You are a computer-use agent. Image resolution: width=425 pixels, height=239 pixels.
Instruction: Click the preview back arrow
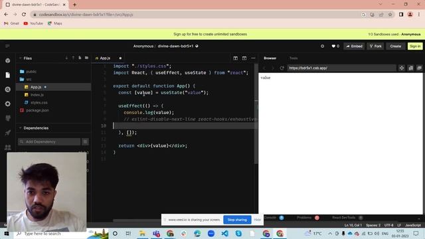coord(264,68)
